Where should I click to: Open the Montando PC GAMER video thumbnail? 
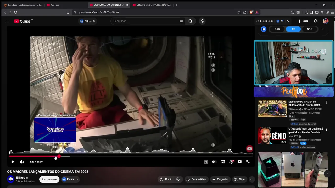pos(272,108)
